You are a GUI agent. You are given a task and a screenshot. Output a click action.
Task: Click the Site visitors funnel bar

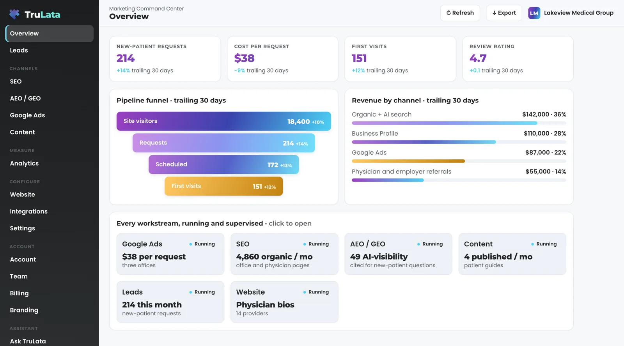point(224,121)
